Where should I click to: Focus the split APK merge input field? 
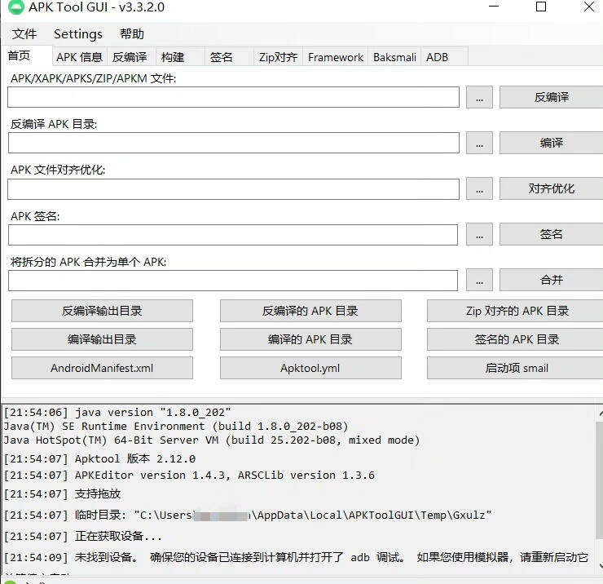233,281
